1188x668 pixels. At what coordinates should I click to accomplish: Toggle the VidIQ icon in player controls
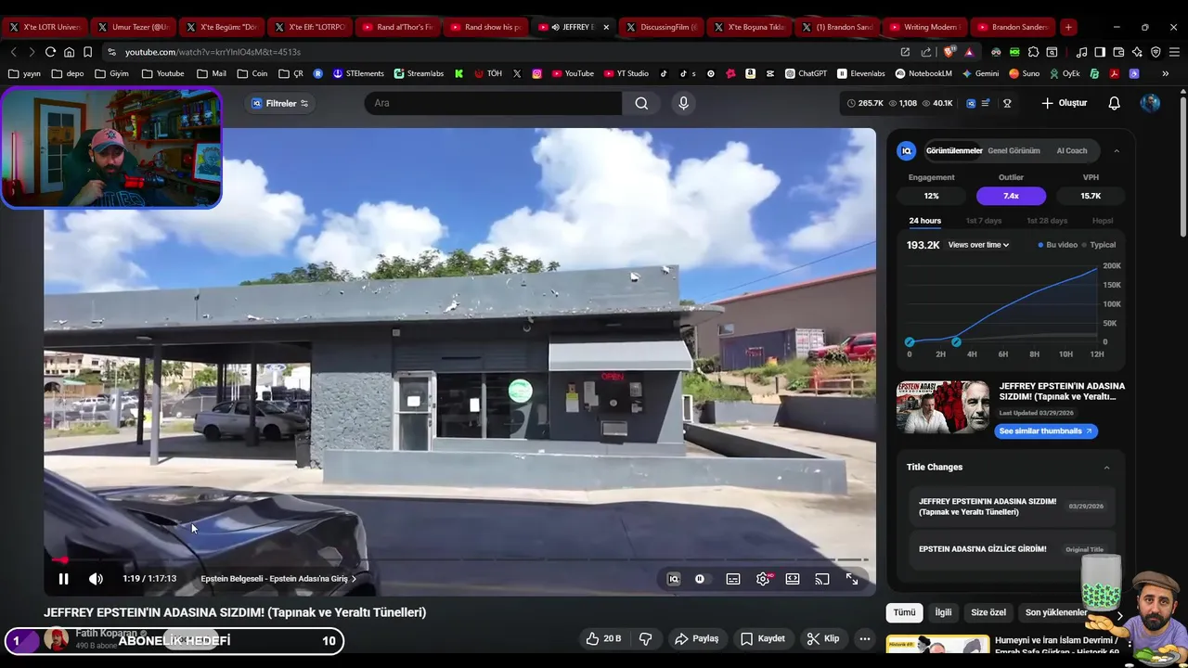[x=674, y=579]
